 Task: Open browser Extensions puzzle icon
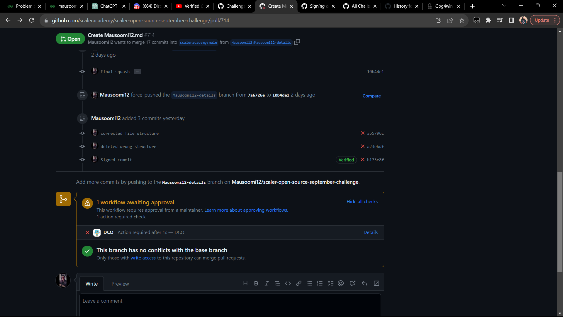488,20
